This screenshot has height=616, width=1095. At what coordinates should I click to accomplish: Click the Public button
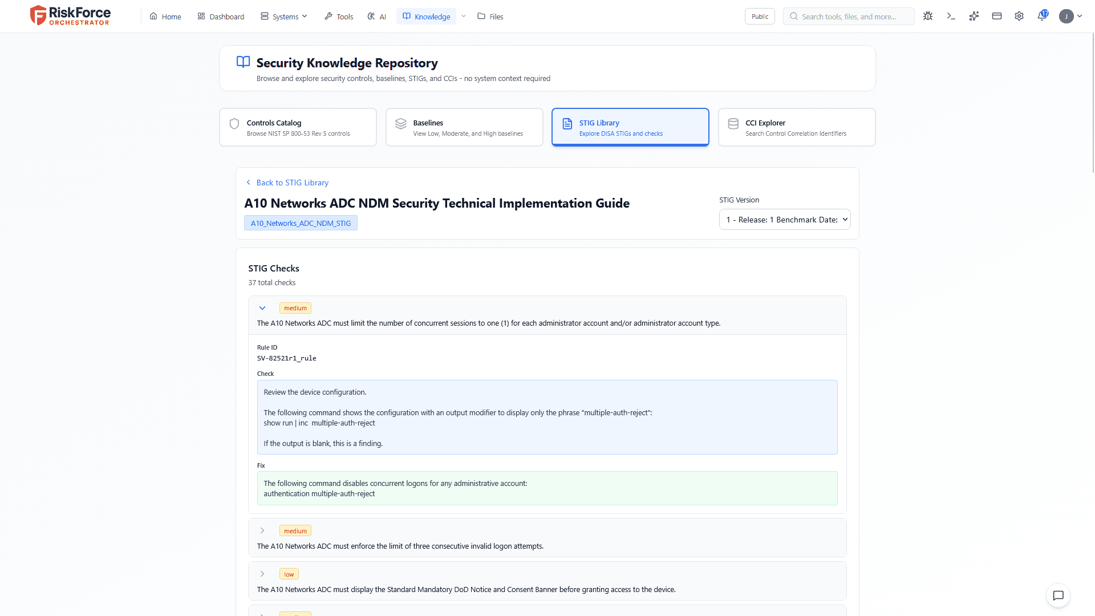point(760,17)
